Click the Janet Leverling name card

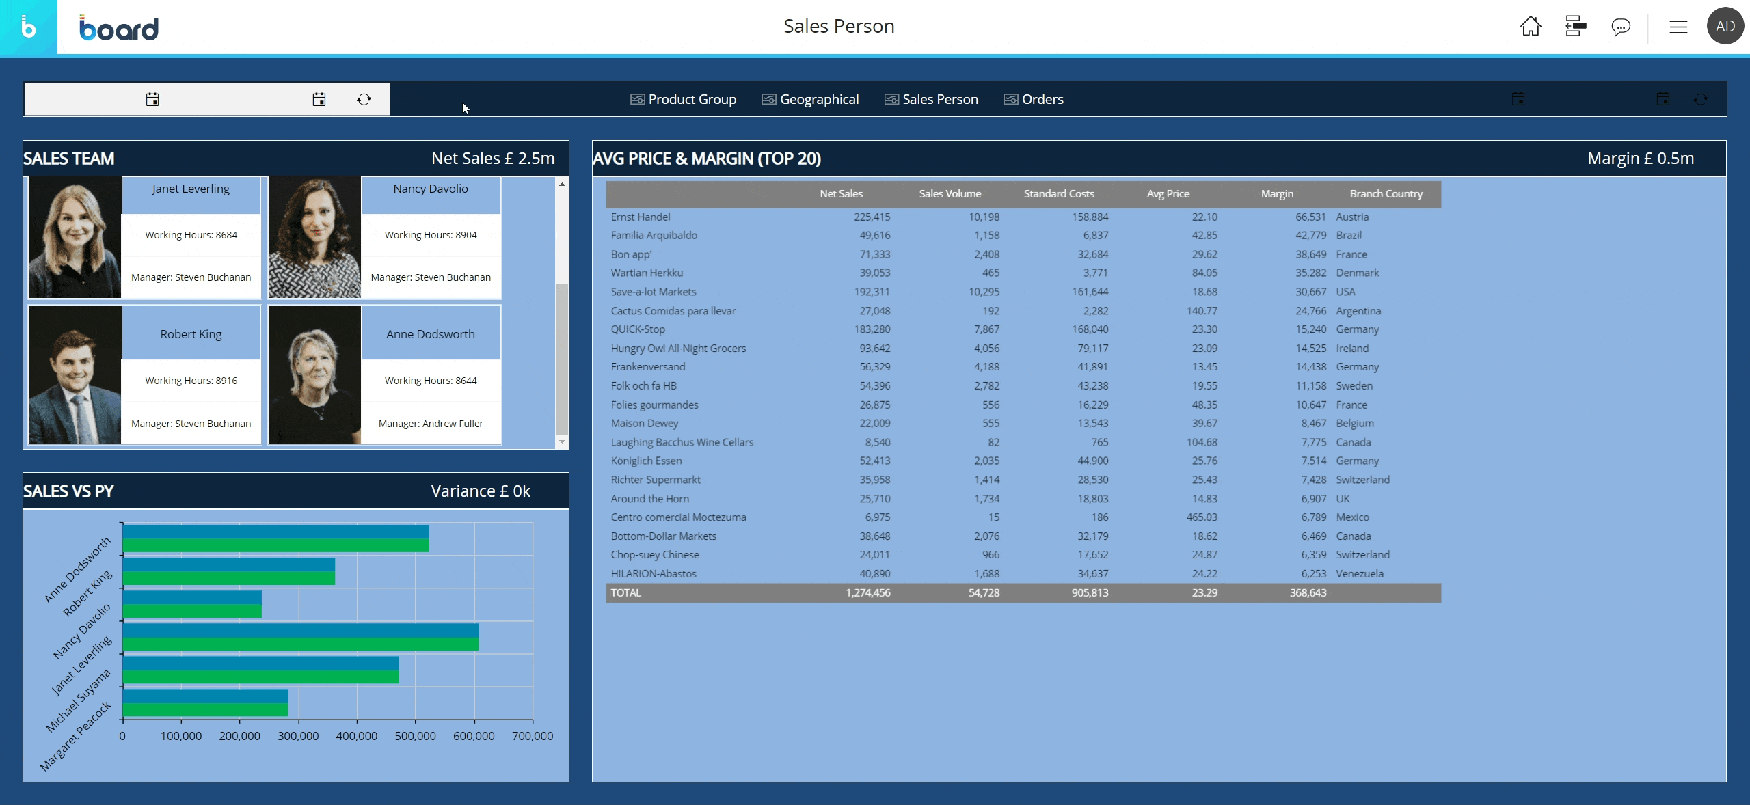point(191,195)
